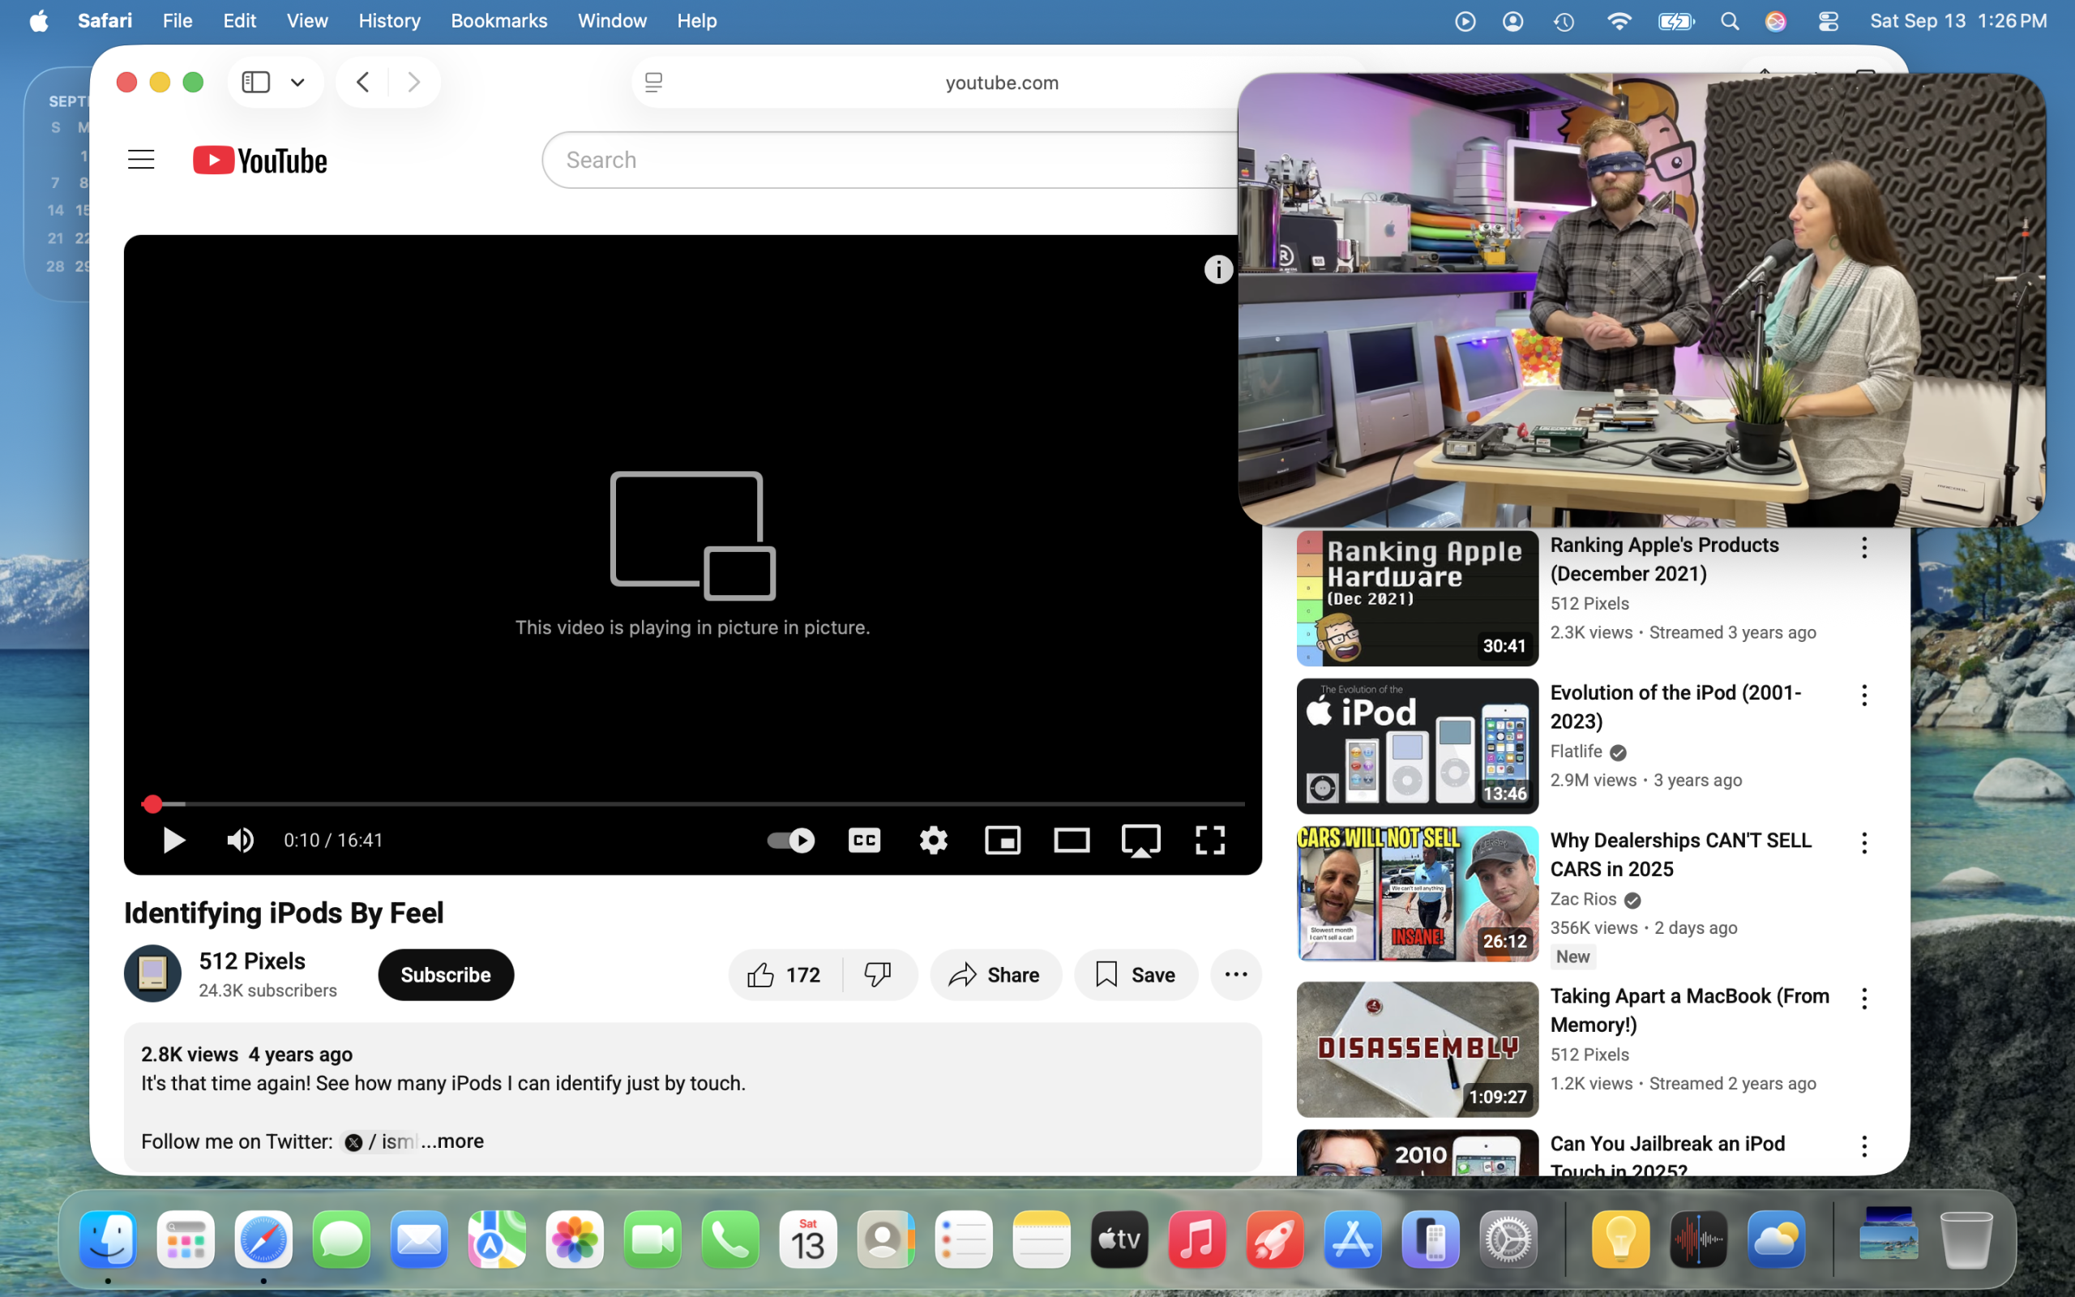
Task: Open the video settings gear
Action: pos(933,840)
